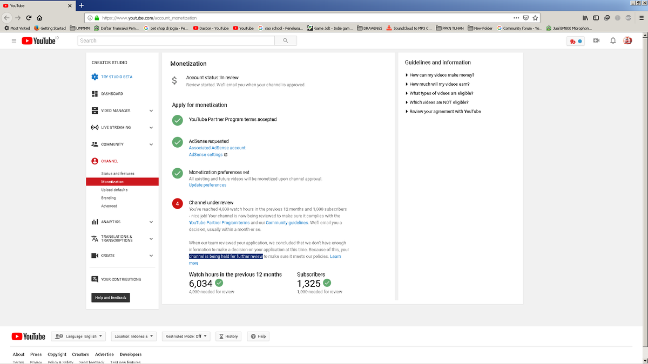Click the Copyright footer link
Viewport: 648px width, 364px height.
[x=57, y=354]
